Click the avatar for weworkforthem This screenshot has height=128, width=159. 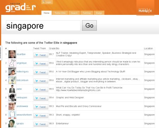[x=12, y=115]
